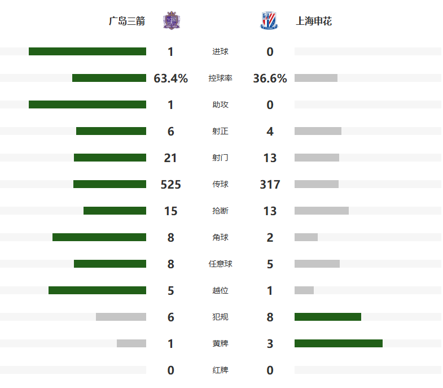Click the 广岛三箭 team crest icon
This screenshot has height=388, width=443.
[x=170, y=21]
